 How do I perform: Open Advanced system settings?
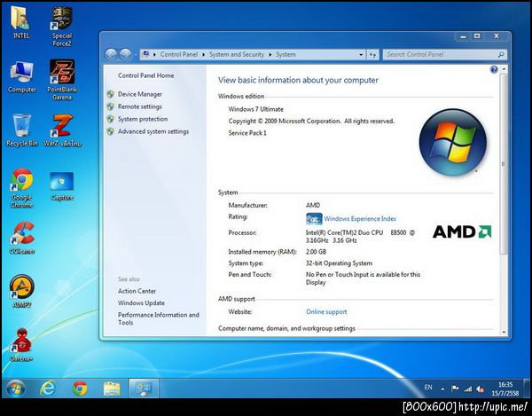pos(153,131)
